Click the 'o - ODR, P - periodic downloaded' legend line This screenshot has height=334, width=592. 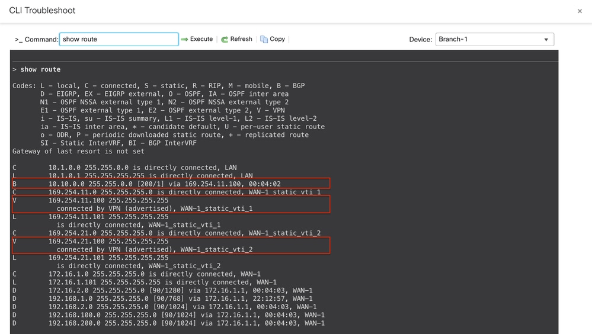(174, 135)
